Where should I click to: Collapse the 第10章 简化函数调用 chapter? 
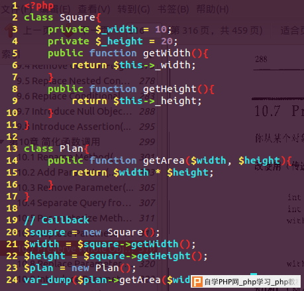2,142
